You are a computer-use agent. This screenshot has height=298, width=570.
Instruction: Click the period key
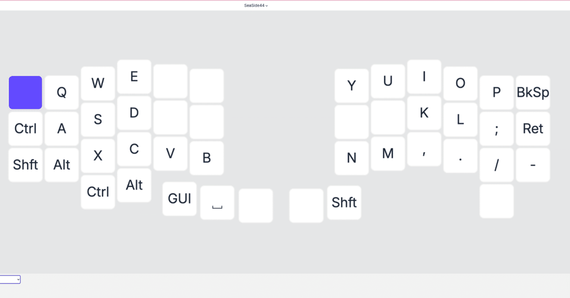[460, 156]
